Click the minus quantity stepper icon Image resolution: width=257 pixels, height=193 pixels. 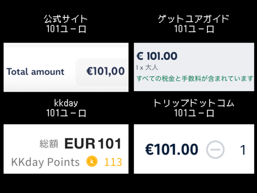215,149
